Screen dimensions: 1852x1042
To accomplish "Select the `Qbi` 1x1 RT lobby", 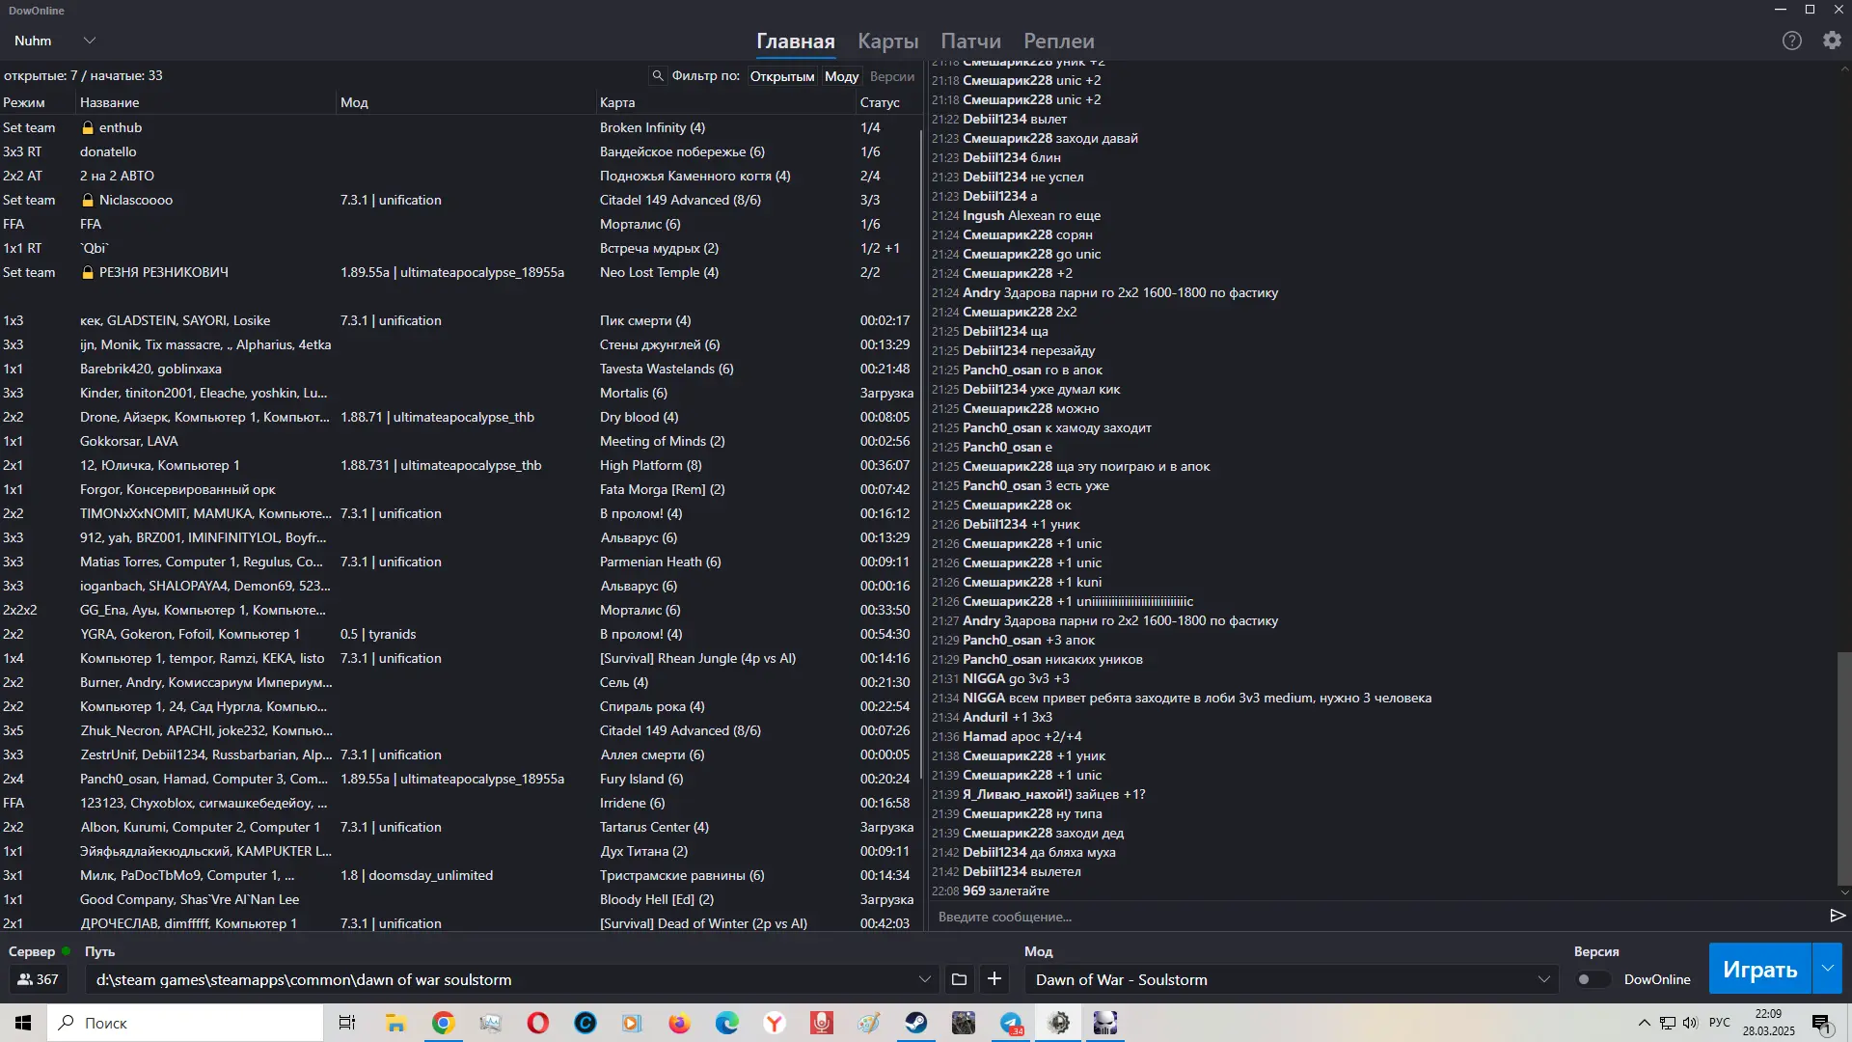I will (459, 248).
